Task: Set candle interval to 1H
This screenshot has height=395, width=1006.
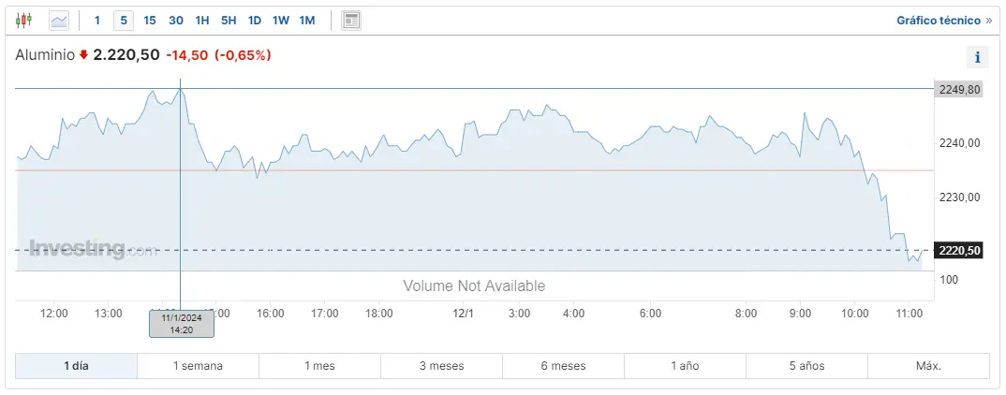Action: pyautogui.click(x=202, y=20)
